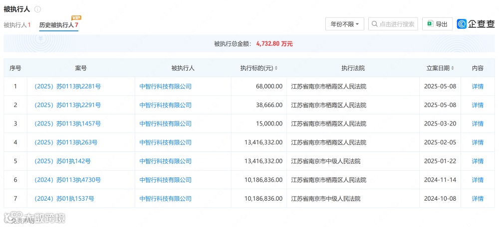Image resolution: width=499 pixels, height=227 pixels.
Task: Open case (2024) 苏0113执4730号
Action: pos(67,180)
